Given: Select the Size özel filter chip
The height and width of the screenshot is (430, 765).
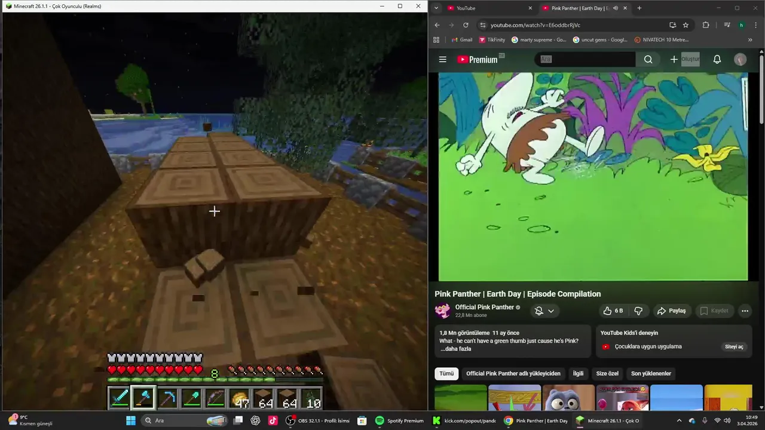Looking at the screenshot, I should click(607, 373).
